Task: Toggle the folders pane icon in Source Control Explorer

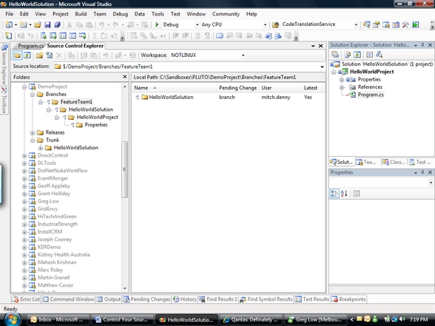Action: point(17,55)
